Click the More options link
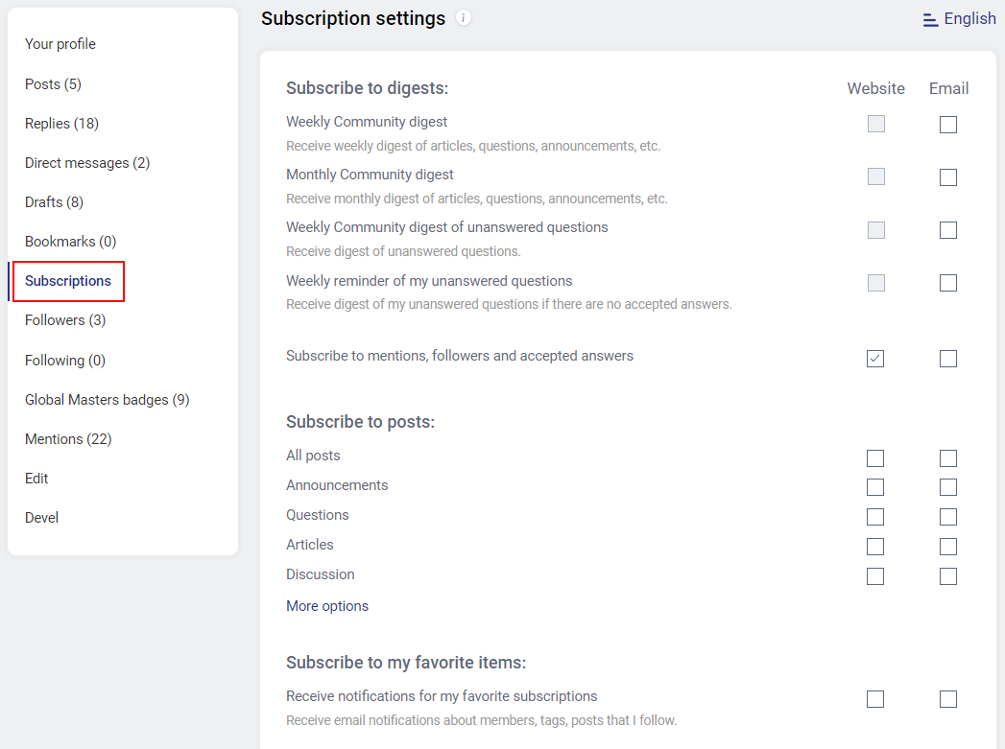The height and width of the screenshot is (749, 1005). 327,606
